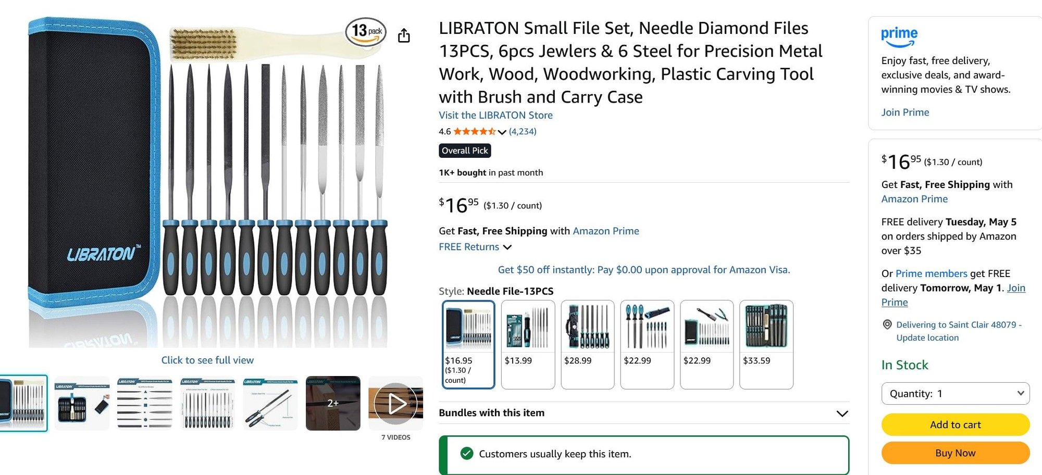1042x475 pixels.
Task: Choose the $33.59 style option
Action: pyautogui.click(x=766, y=344)
